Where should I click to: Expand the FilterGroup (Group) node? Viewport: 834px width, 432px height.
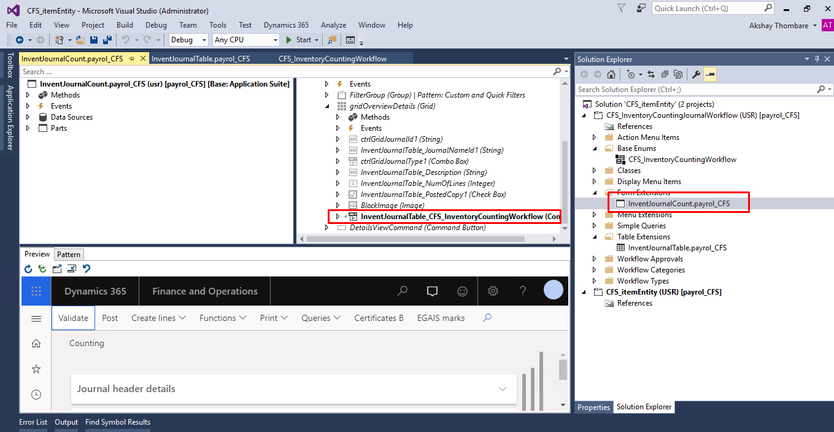327,95
